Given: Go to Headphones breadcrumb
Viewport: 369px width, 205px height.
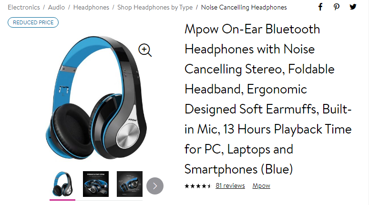Looking at the screenshot, I should pyautogui.click(x=91, y=7).
